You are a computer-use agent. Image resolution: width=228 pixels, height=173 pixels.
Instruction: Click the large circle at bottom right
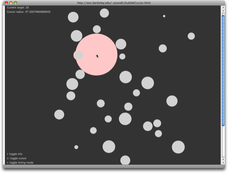pos(178,147)
